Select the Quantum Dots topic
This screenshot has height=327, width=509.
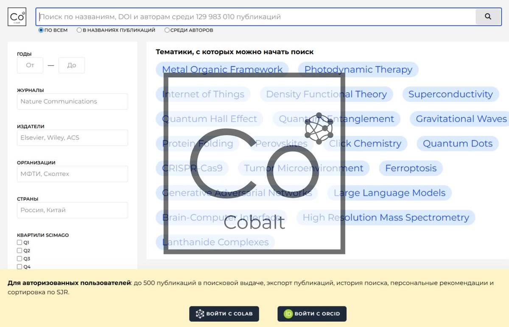[x=458, y=144]
